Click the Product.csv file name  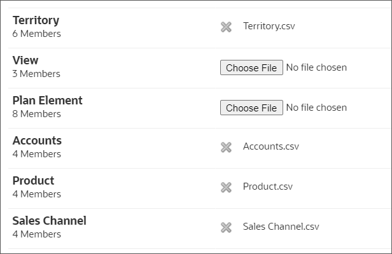(x=268, y=187)
